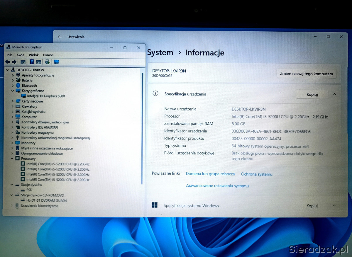
Task: Open the Akcja menu
Action: [20, 55]
